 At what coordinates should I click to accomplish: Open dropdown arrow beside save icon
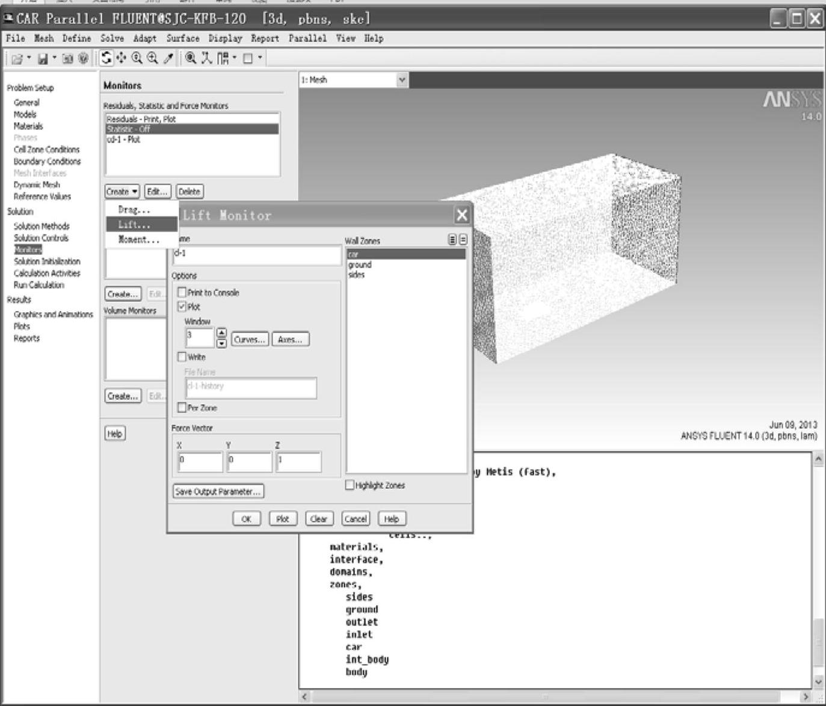(x=54, y=59)
